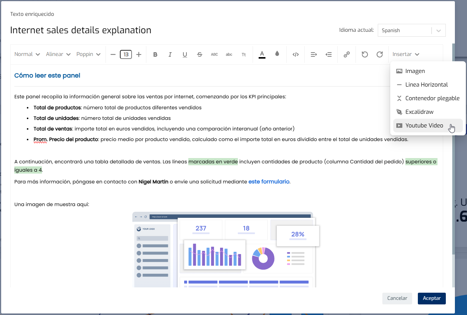
Task: Underline the selected text
Action: [x=185, y=54]
